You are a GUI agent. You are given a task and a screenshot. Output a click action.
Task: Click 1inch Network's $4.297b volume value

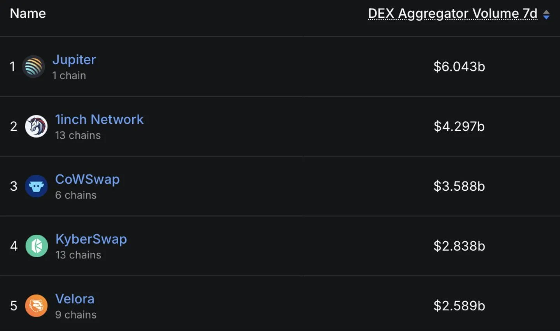point(459,127)
